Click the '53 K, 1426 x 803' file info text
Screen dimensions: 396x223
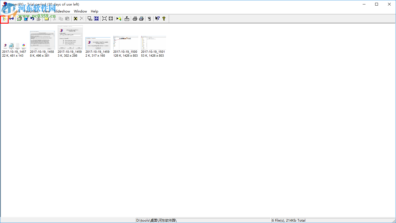tap(152, 56)
